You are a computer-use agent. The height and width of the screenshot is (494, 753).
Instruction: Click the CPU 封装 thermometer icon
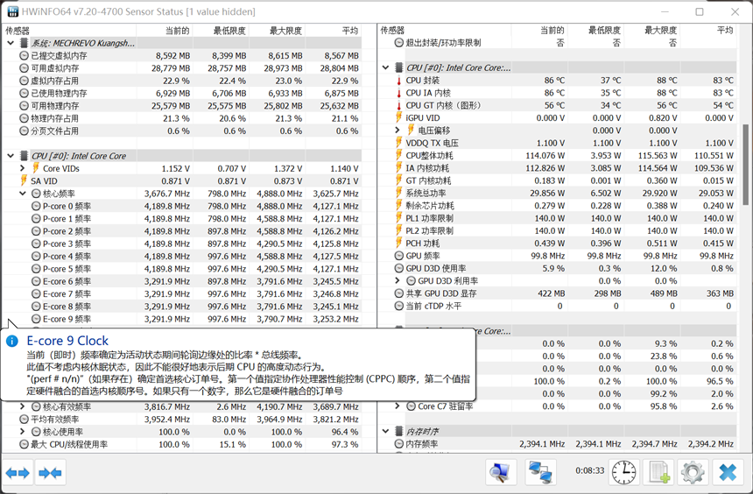[398, 81]
